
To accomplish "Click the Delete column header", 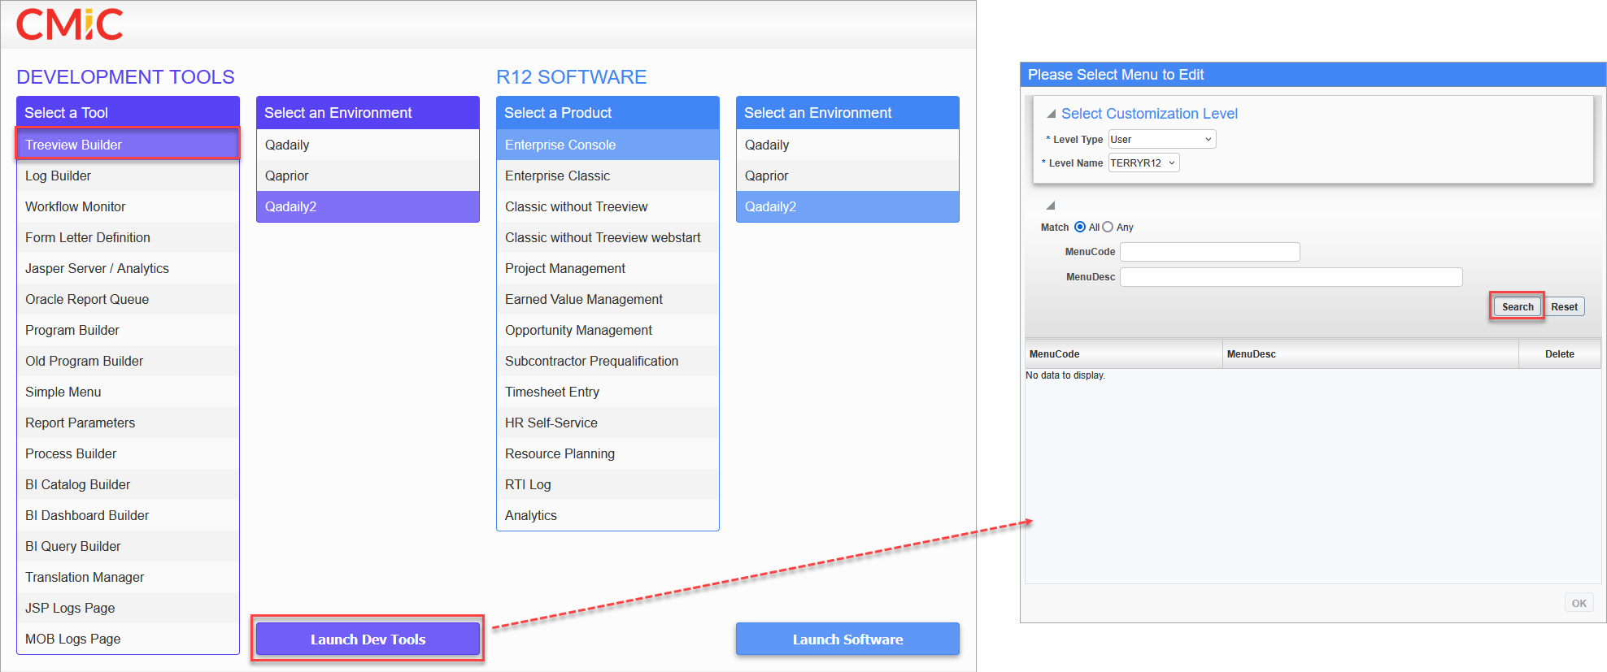I will point(1560,353).
